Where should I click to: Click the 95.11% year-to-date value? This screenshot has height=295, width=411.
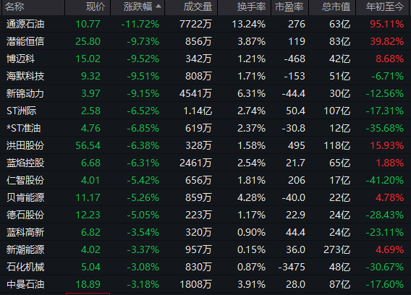387,24
